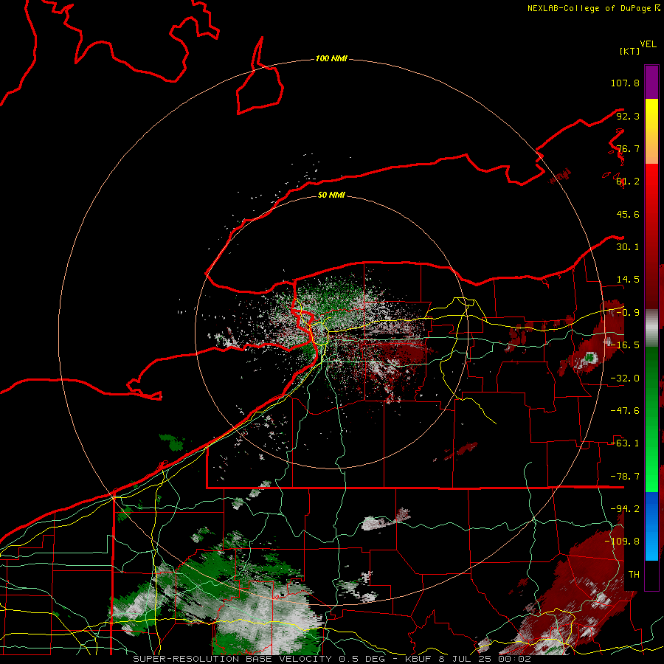Click the "50 NMI" range ring label
This screenshot has height=664, width=664.
[x=331, y=195]
